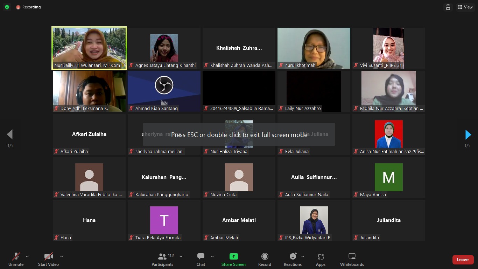Viewport: 478px width, 269px height.
Task: Click '20416244009_Salsabila Rama...' name label
Action: coord(242,108)
